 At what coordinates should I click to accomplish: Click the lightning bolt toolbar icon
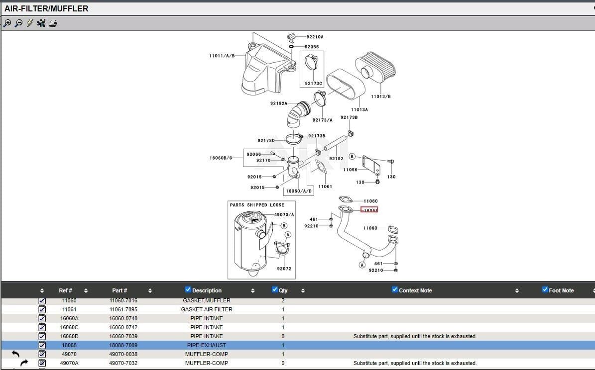click(x=30, y=23)
